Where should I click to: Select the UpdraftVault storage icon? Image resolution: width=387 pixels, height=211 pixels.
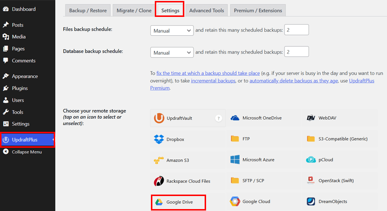159,118
